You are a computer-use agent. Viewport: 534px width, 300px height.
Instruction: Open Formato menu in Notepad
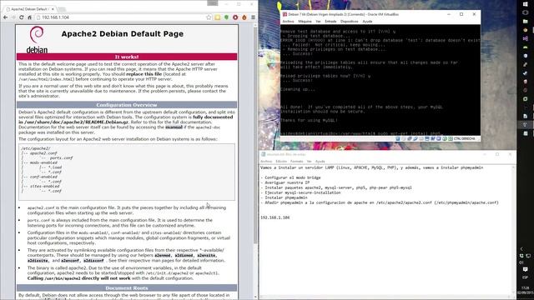pyautogui.click(x=296, y=161)
